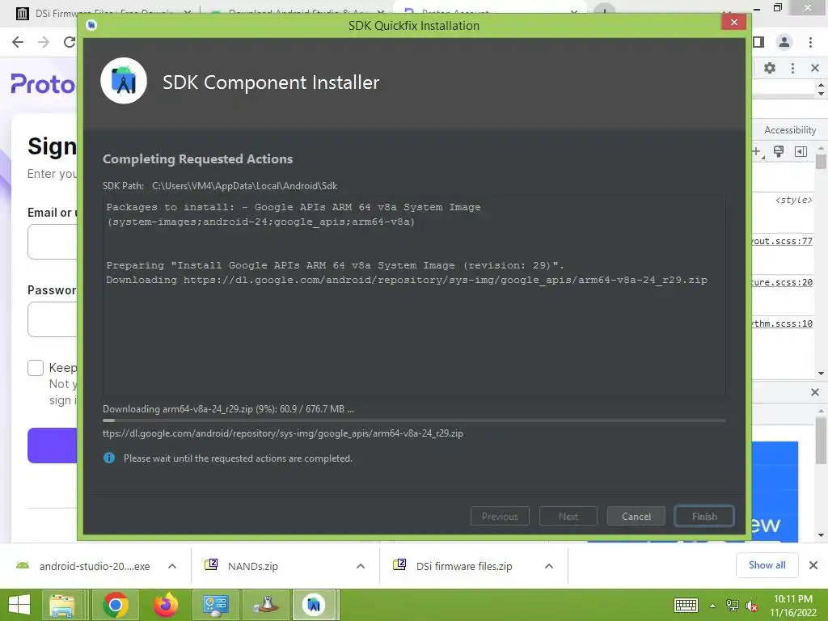Screen dimensions: 828x621
Task: Open the NANDs.zip download item
Action: click(x=242, y=566)
